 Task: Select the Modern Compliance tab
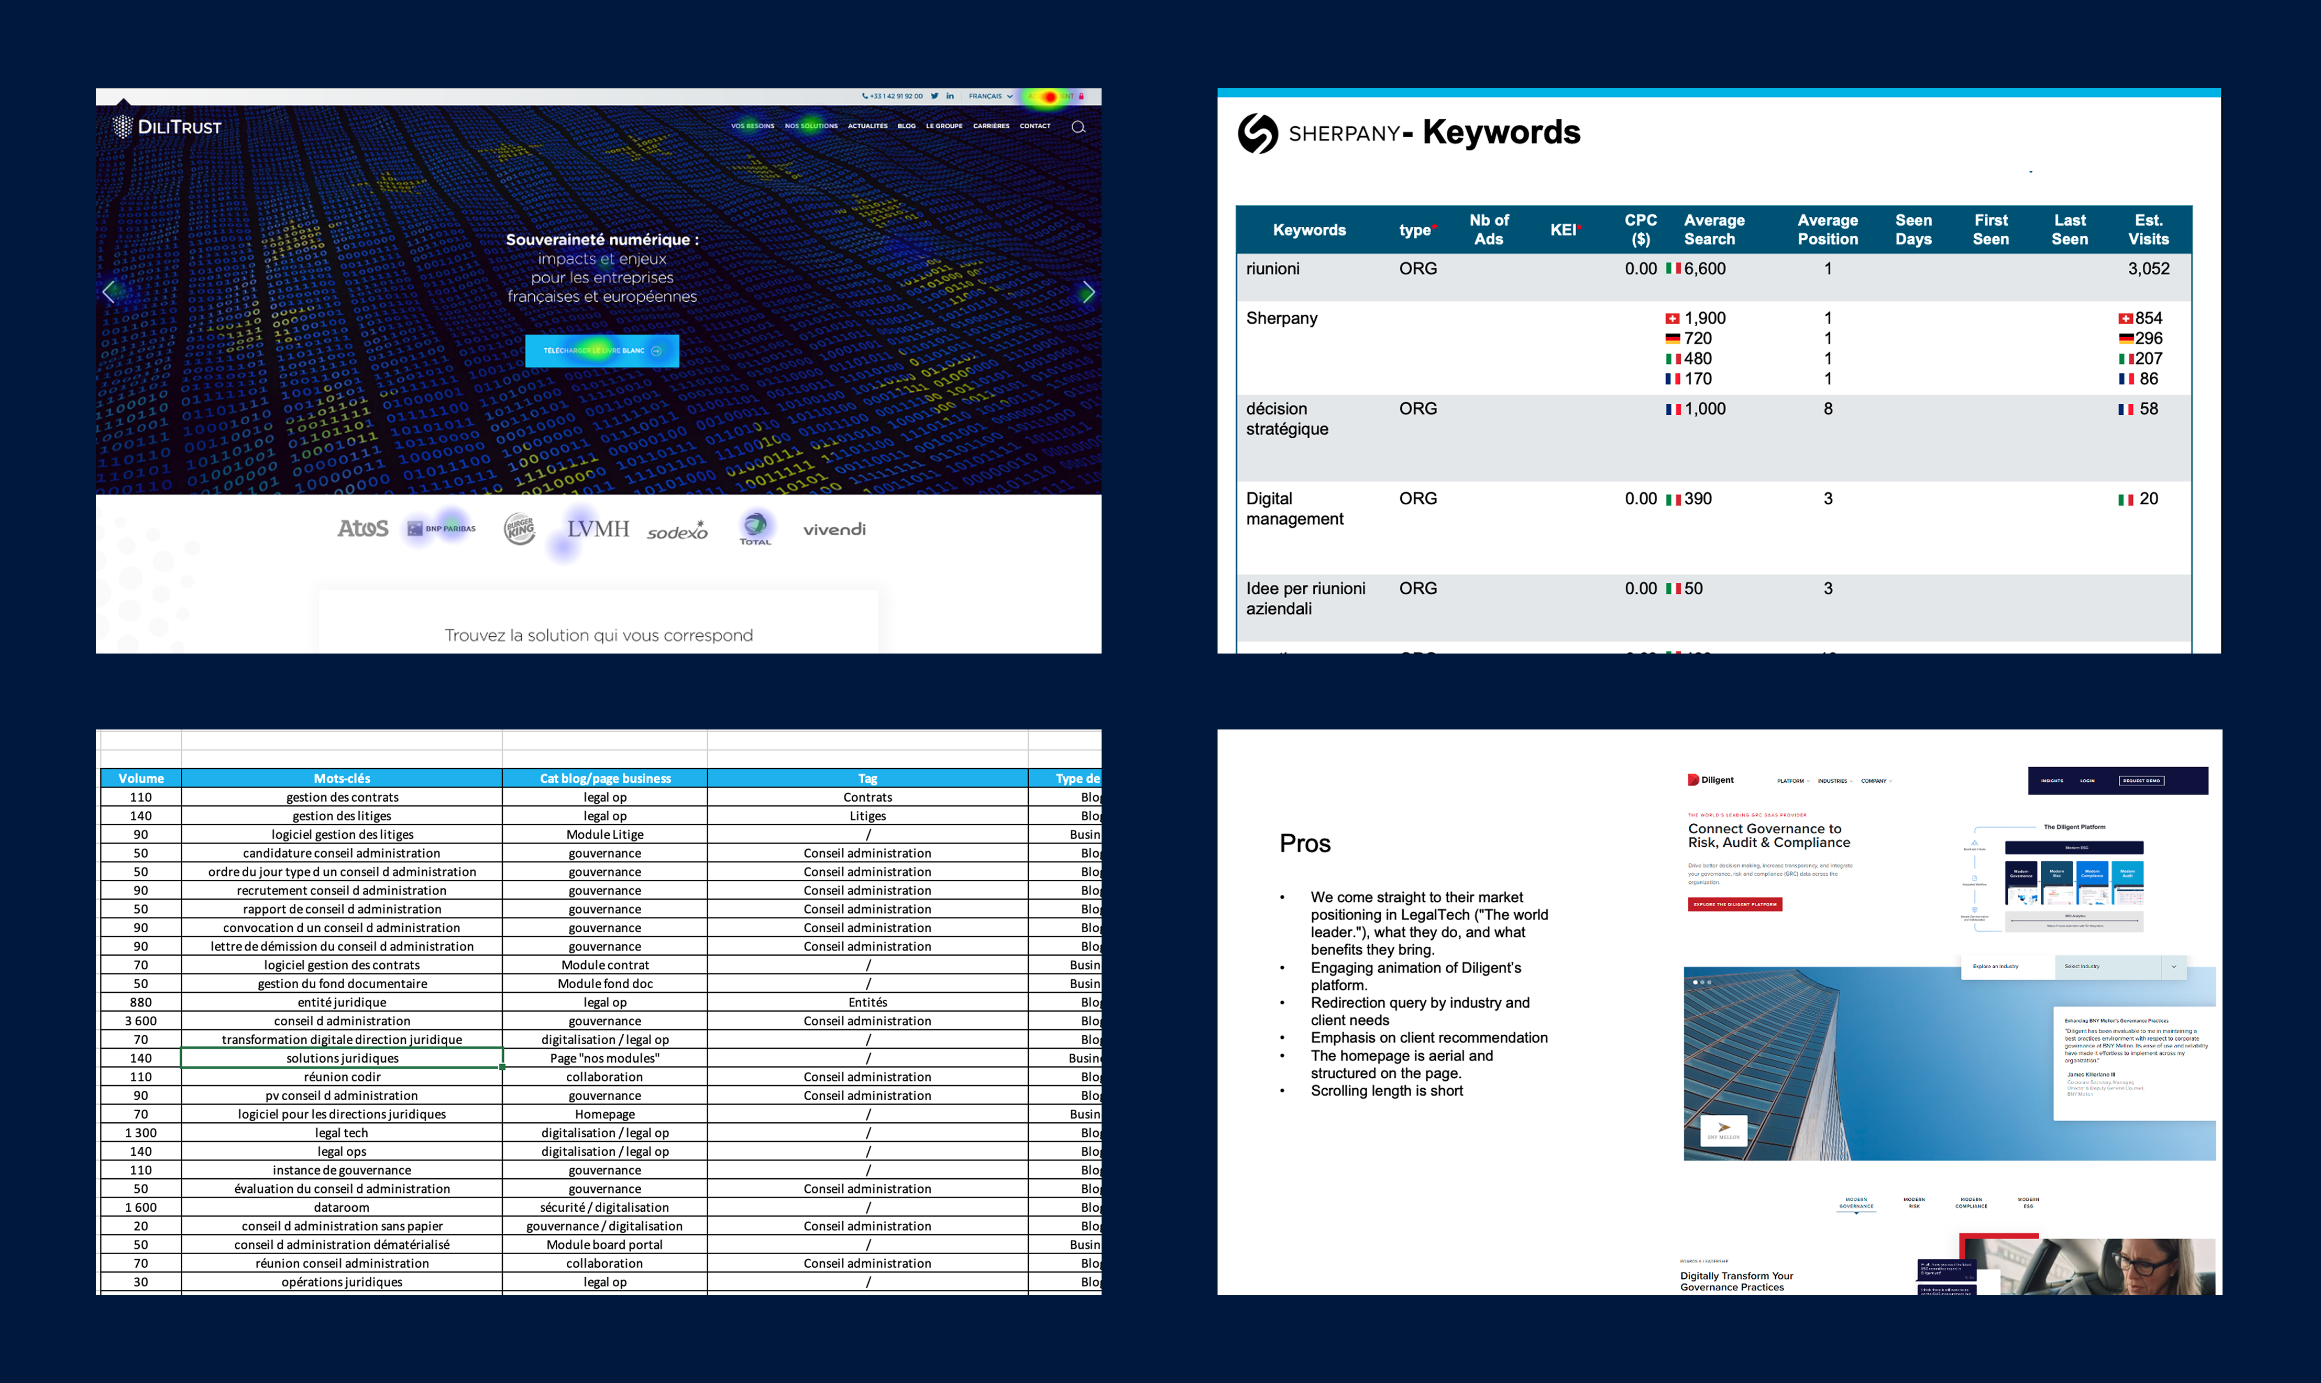tap(1971, 1203)
